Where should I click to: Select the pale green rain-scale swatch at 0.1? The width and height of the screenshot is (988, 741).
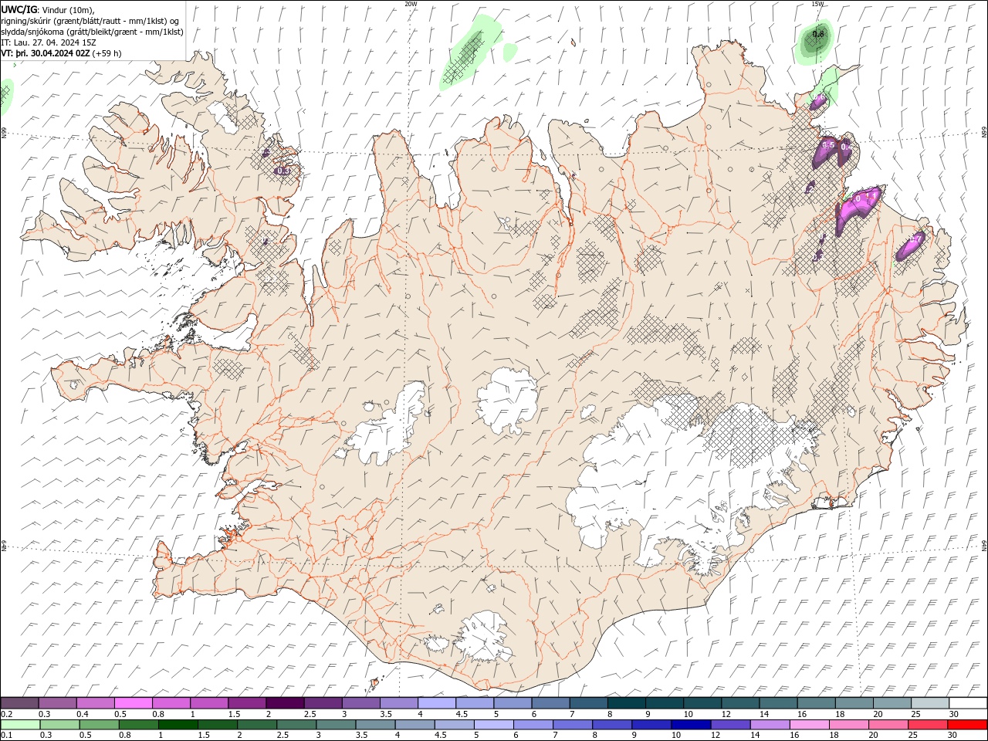click(21, 725)
